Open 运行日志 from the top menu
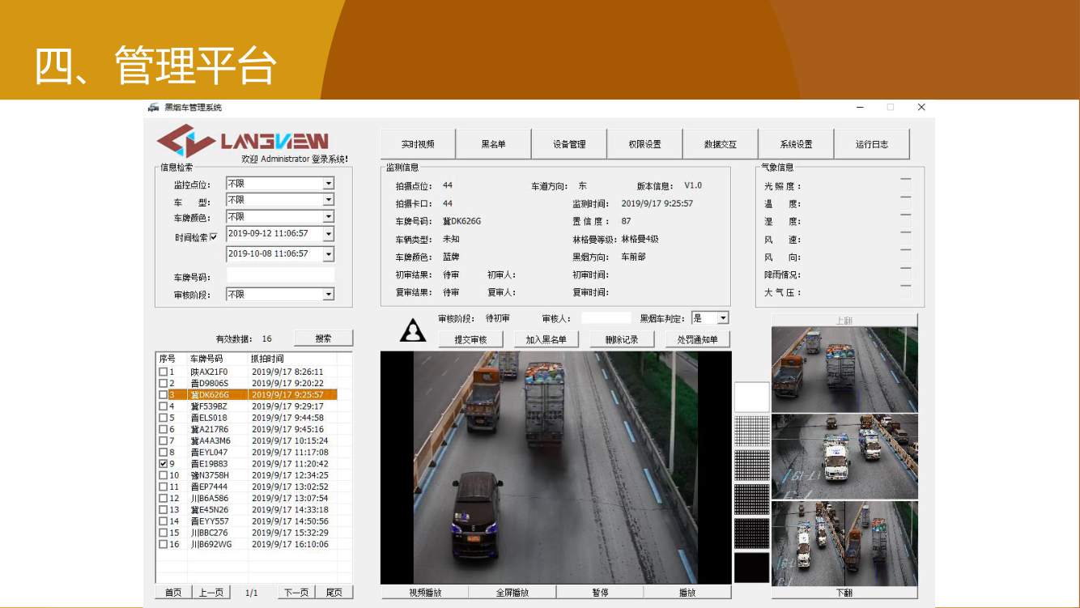 [x=871, y=144]
